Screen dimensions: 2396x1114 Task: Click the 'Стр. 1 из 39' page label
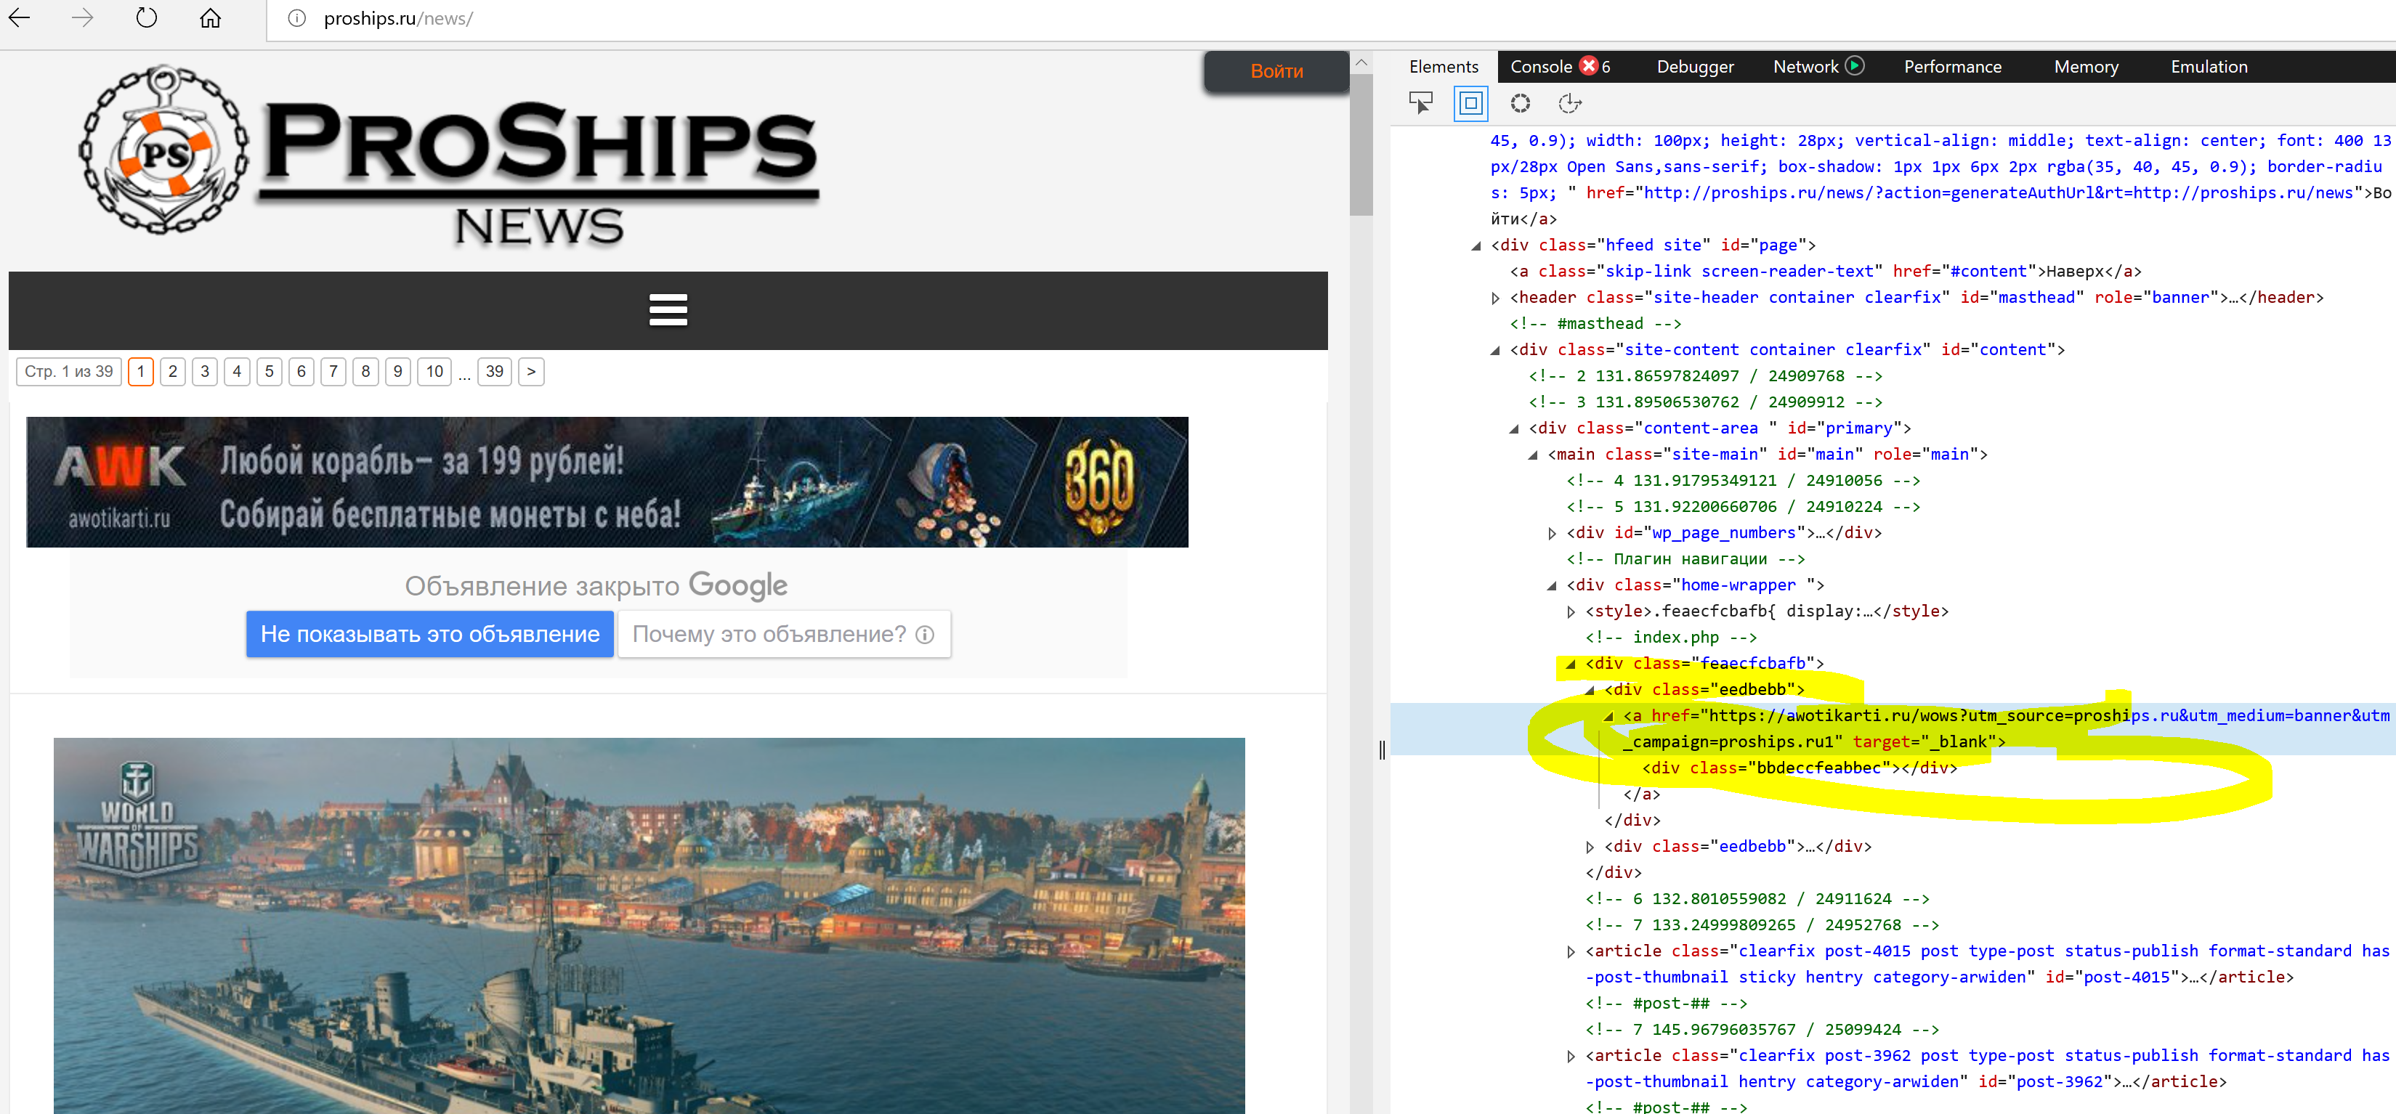click(x=69, y=372)
